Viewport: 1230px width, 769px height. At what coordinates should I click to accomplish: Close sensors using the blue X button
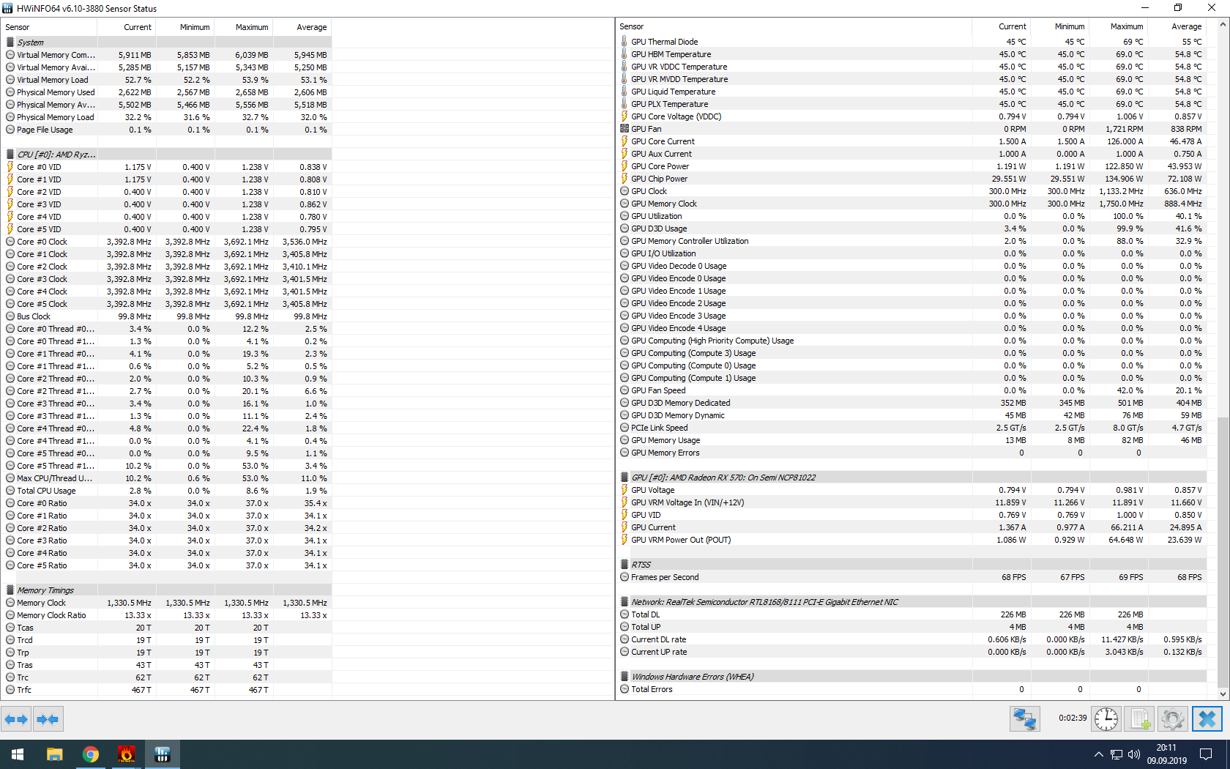[1207, 719]
